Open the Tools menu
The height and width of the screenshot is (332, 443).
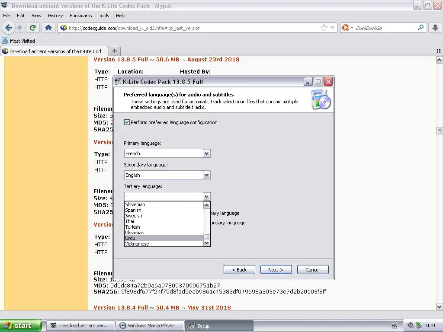104,16
